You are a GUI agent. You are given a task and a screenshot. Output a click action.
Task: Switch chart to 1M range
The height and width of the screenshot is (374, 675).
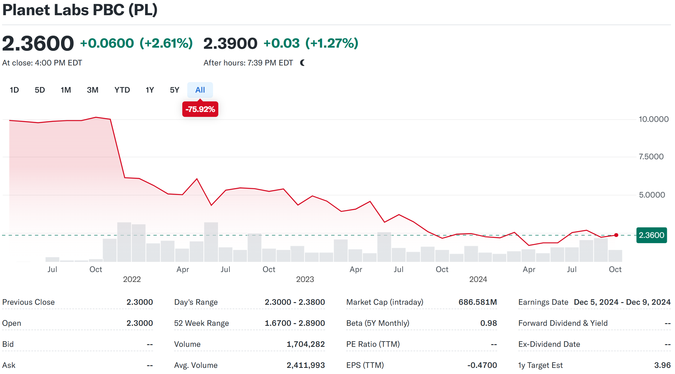[x=66, y=90]
